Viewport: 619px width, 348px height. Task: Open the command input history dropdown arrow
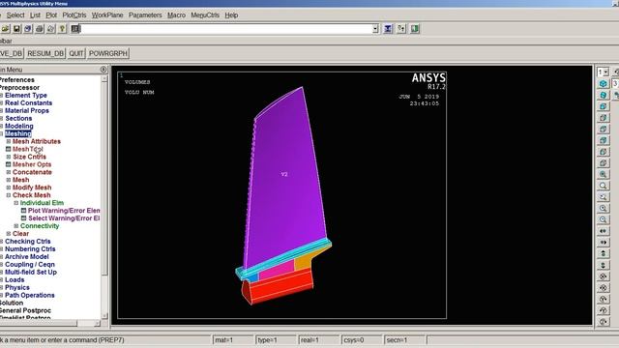click(375, 29)
